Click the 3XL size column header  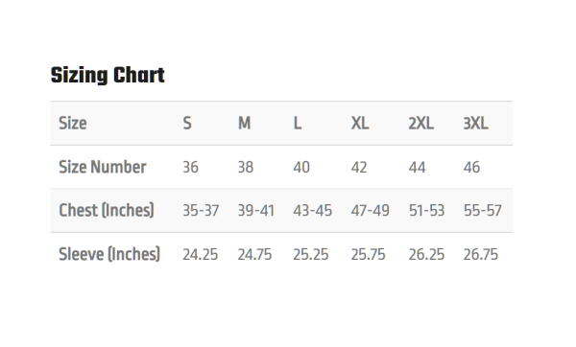point(476,124)
